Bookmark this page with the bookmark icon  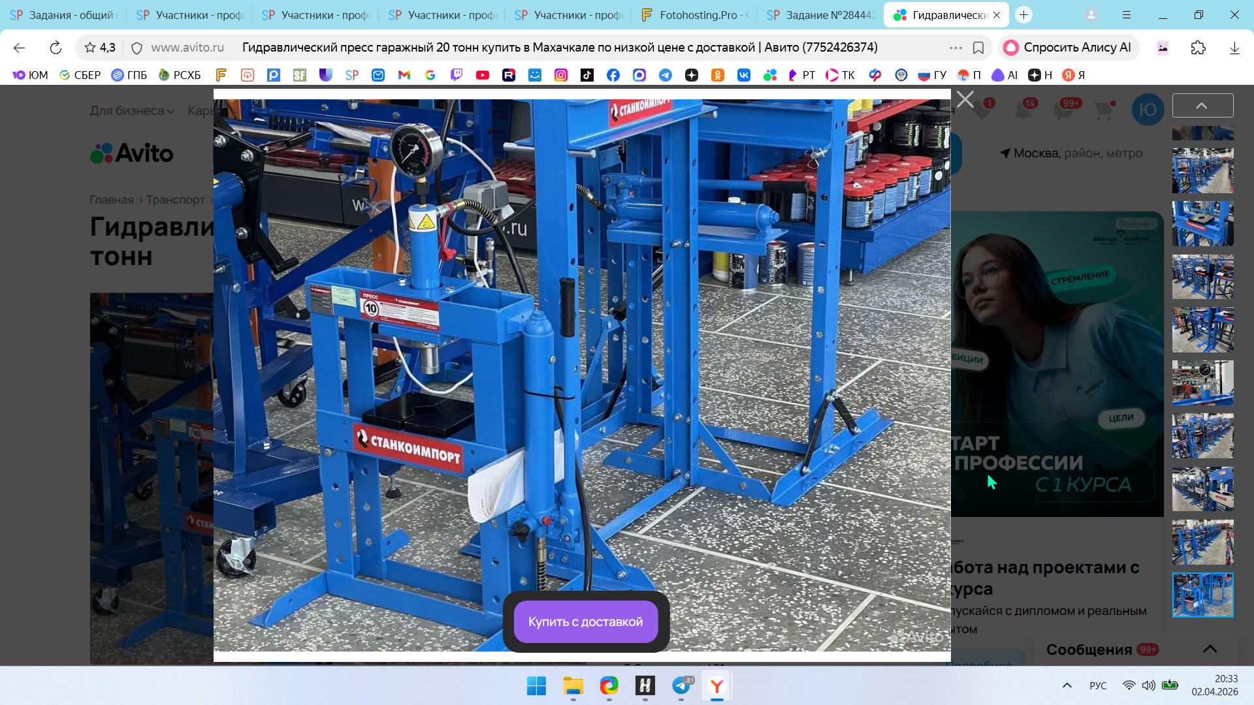pos(978,48)
